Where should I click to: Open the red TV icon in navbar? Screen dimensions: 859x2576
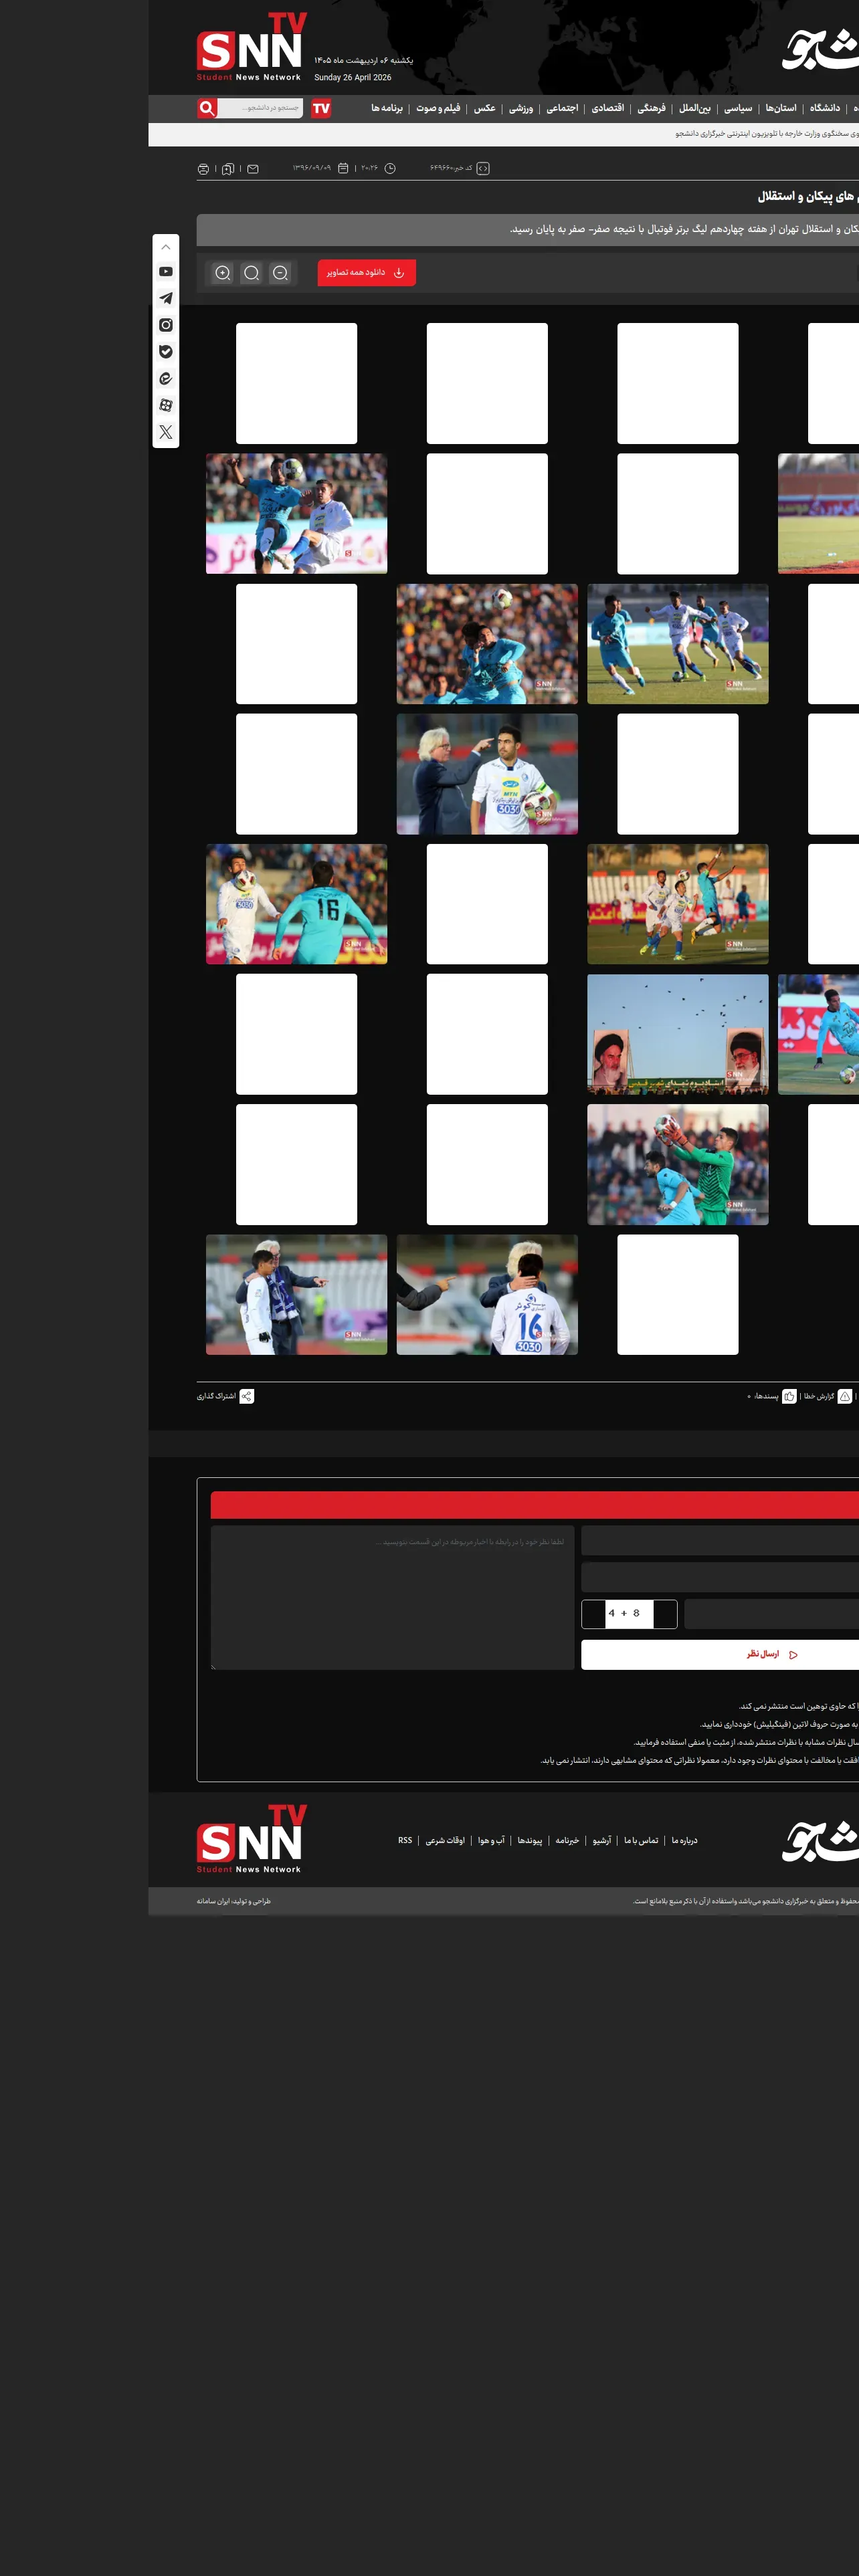321,108
